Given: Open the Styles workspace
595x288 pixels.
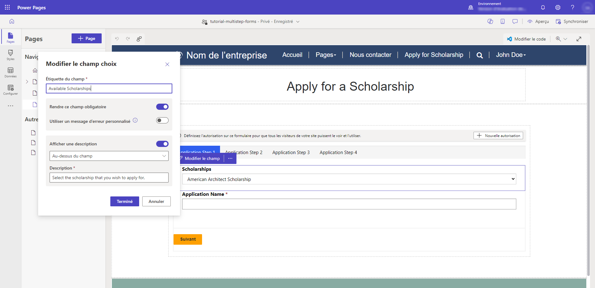Looking at the screenshot, I should pos(11,55).
